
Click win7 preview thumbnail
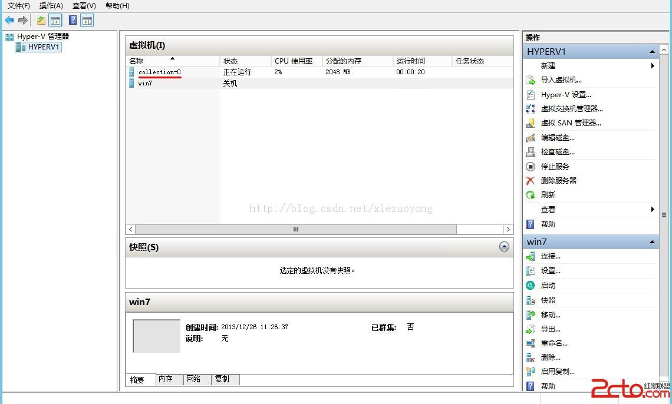(x=156, y=336)
